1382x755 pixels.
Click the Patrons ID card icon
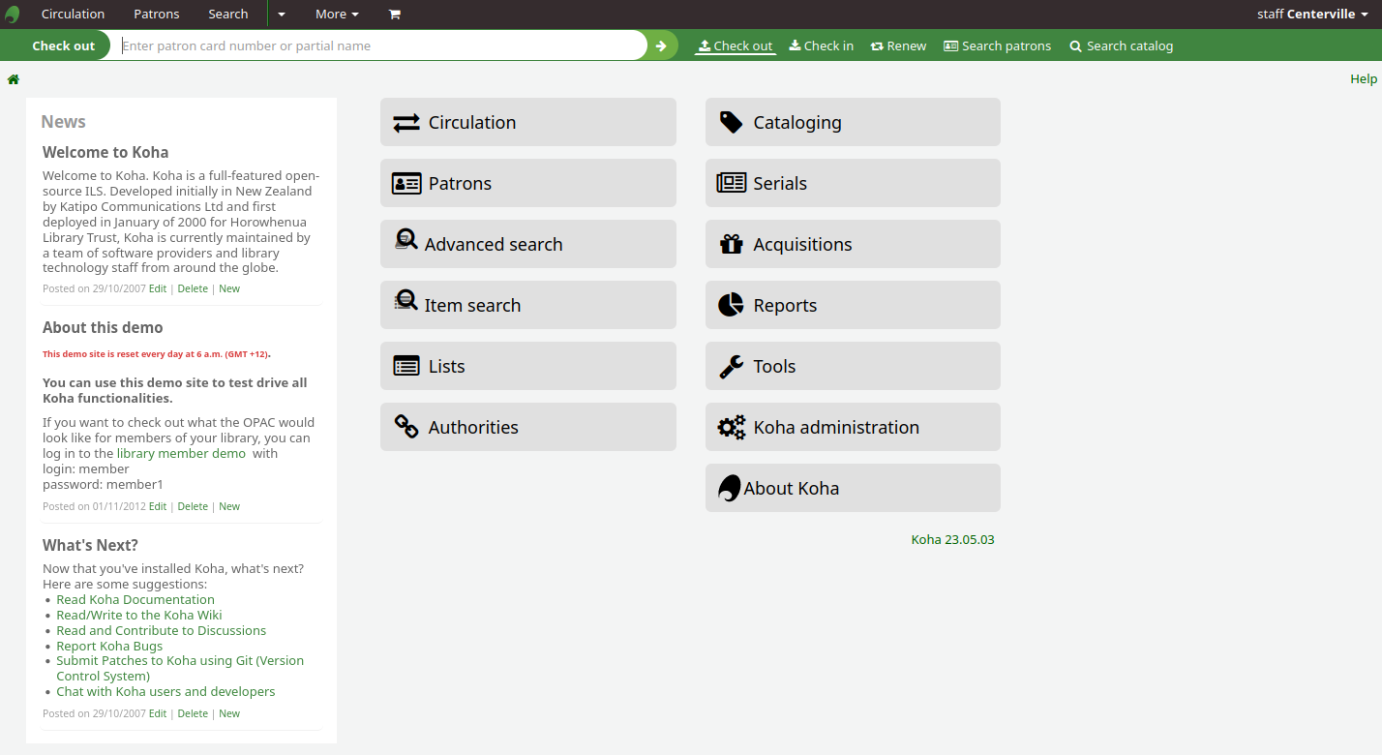[406, 184]
